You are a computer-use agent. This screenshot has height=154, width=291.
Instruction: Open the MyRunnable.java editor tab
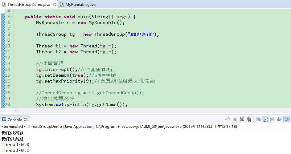pos(80,4)
